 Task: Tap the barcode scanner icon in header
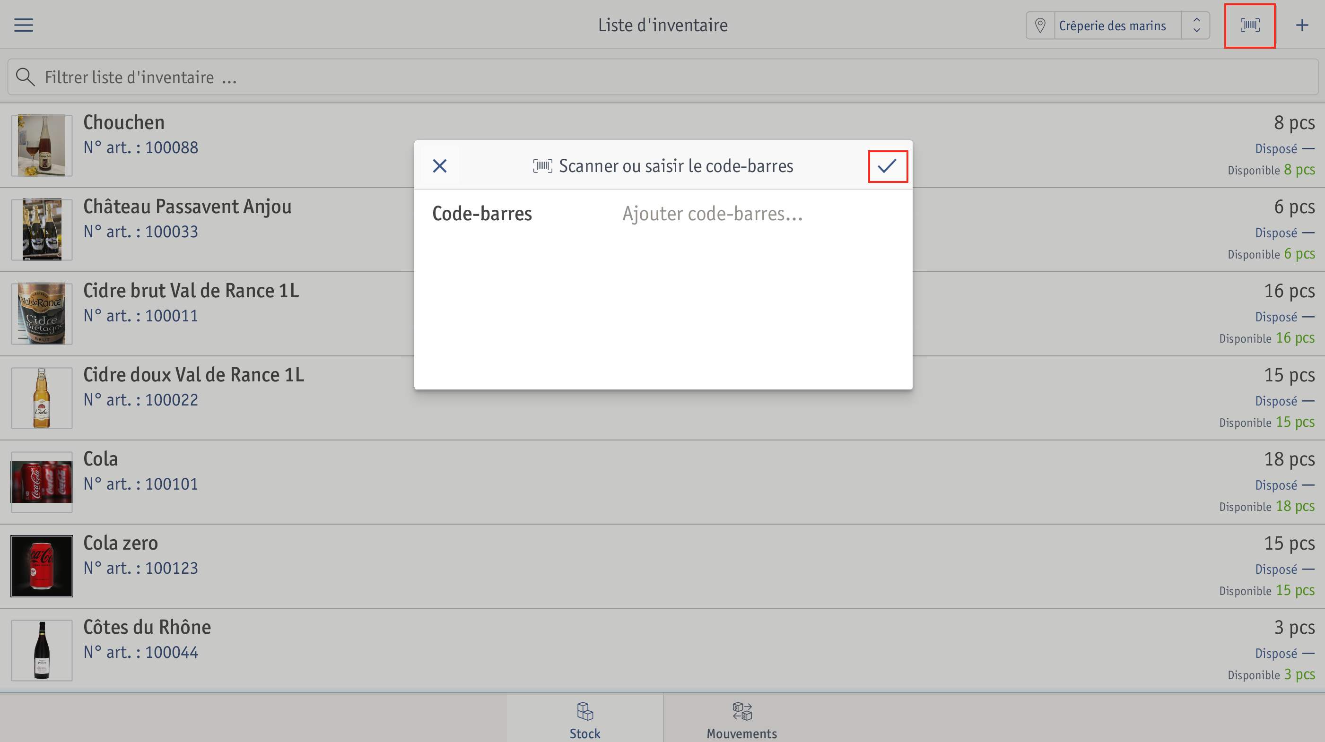(x=1249, y=25)
